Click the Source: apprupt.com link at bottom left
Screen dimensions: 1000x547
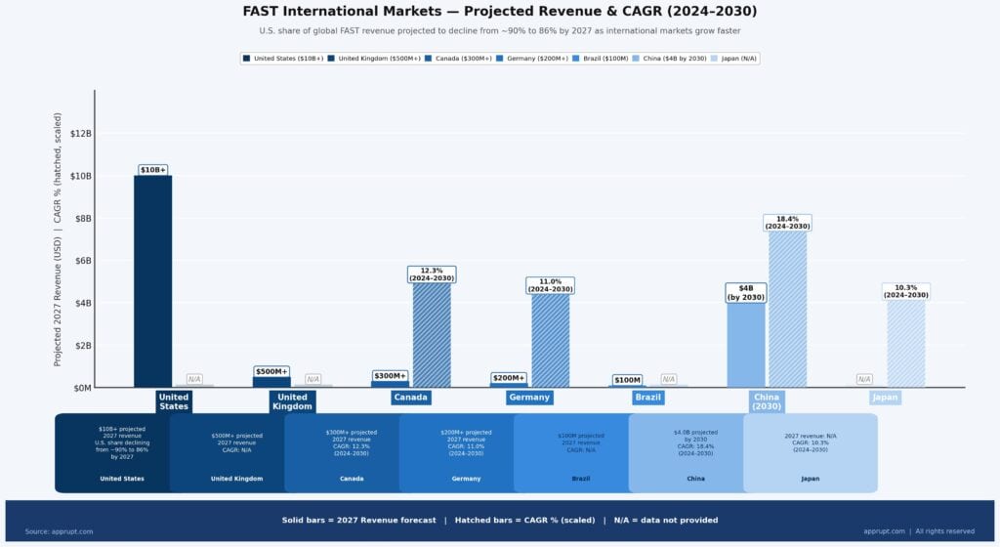(59, 531)
